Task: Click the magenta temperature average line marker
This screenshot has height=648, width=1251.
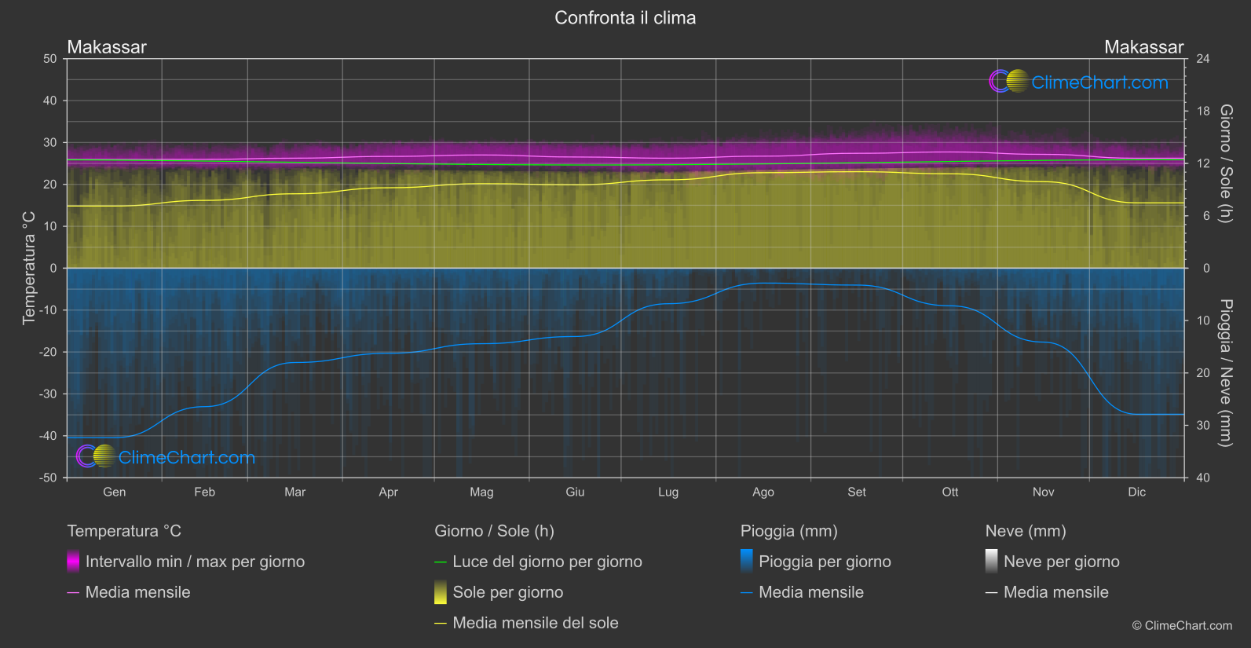Action: tap(73, 593)
